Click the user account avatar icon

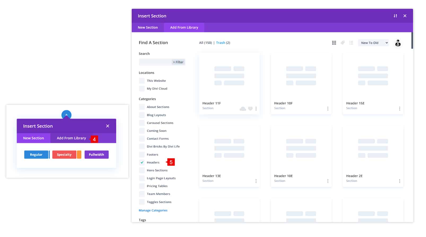(x=398, y=43)
